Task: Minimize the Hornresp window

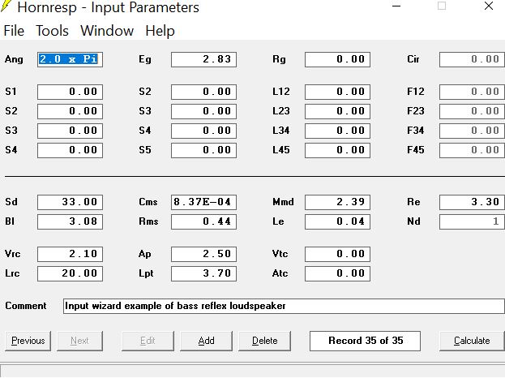Action: 396,6
